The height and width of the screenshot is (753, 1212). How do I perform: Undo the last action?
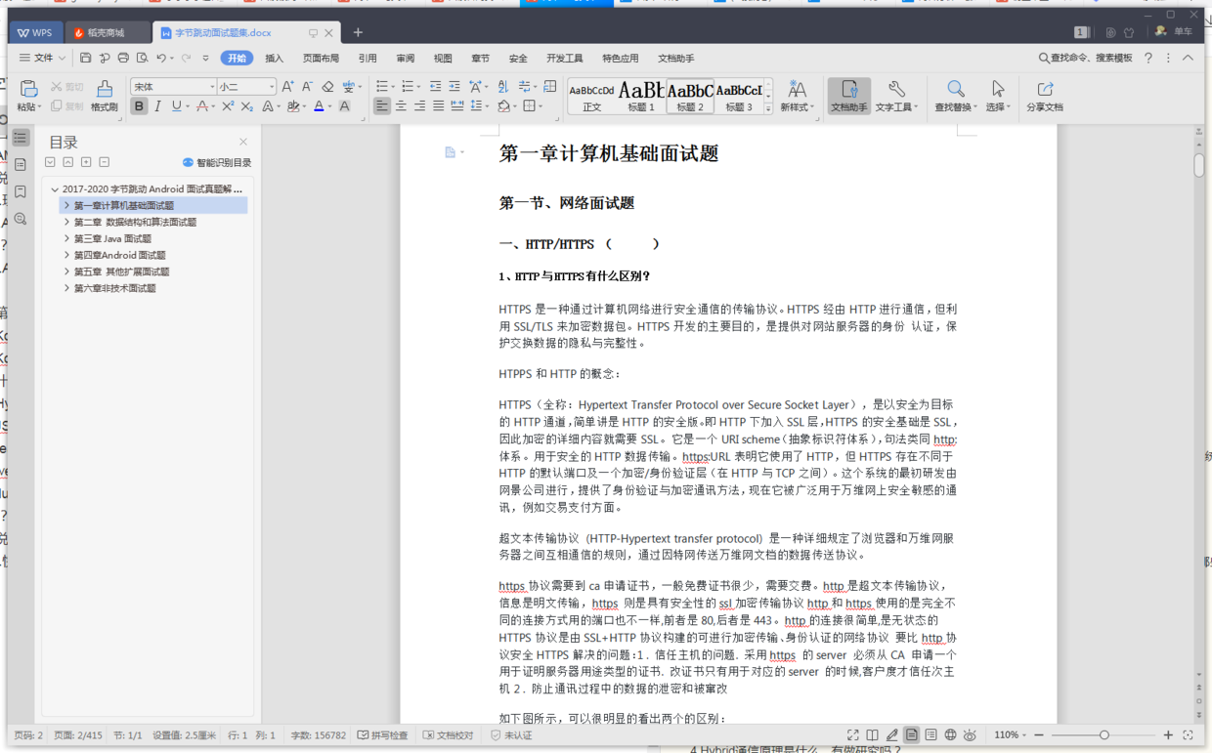point(161,59)
